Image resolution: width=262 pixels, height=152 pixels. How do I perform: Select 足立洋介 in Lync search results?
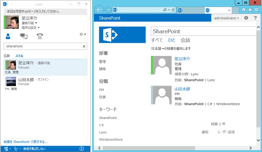[45, 67]
